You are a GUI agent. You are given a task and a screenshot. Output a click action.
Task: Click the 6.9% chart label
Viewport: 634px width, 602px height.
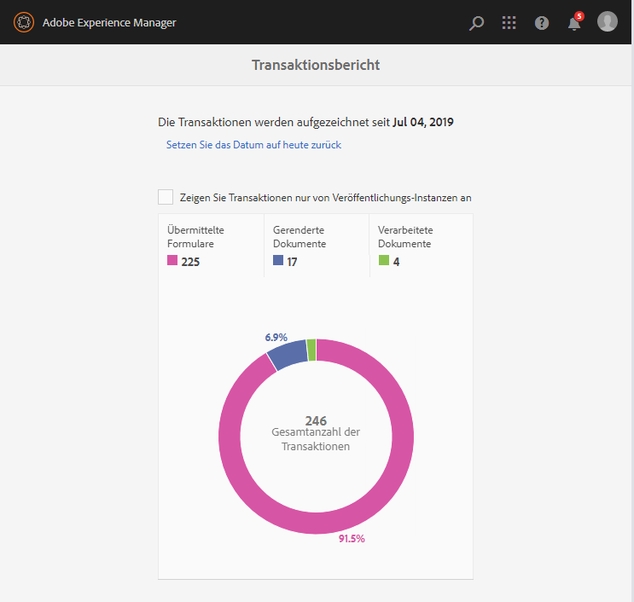tap(276, 337)
